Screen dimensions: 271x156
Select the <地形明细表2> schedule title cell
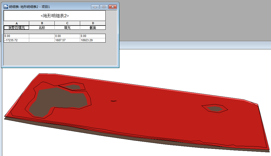point(55,16)
